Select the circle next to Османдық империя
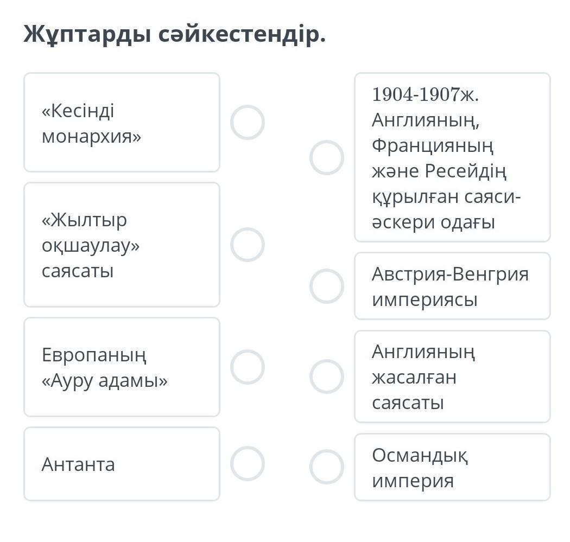Viewport: 570px width, 542px height. click(x=326, y=467)
